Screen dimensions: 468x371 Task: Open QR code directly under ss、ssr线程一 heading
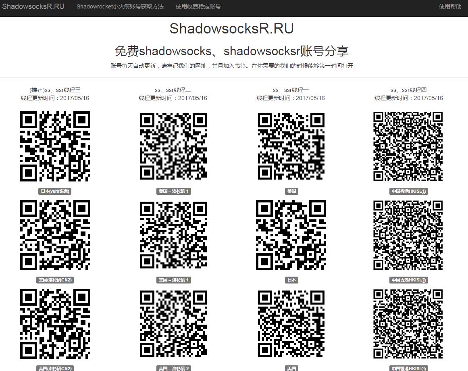tap(291, 146)
